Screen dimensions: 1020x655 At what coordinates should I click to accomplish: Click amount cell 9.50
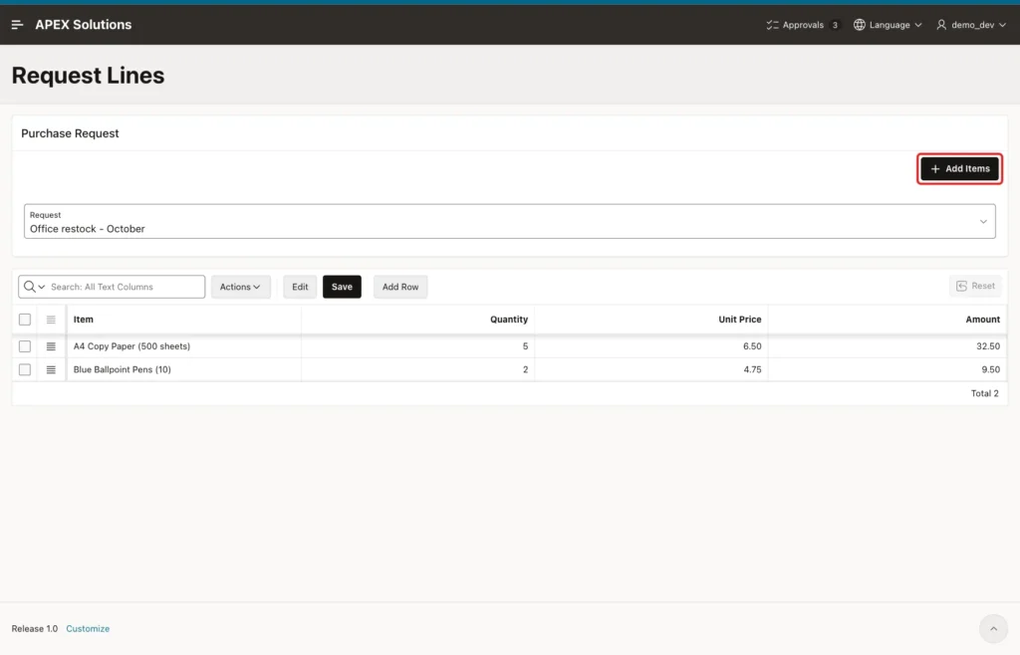pos(888,369)
